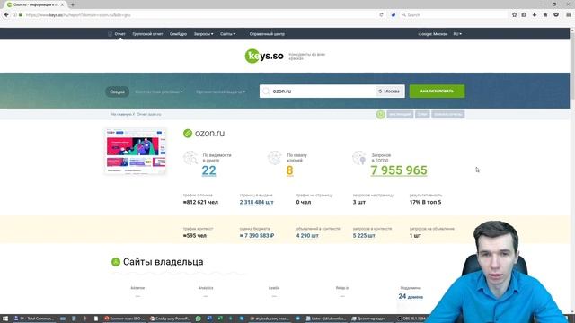Viewport: 575px width, 323px height.
Task: Open the Справочный центр link
Action: pos(267,34)
